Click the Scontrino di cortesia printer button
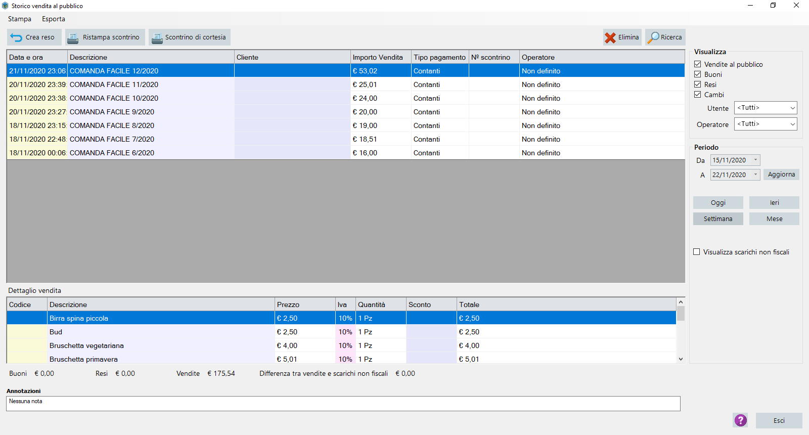The width and height of the screenshot is (809, 435). pyautogui.click(x=190, y=37)
